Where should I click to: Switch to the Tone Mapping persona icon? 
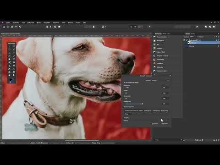click(x=16, y=27)
